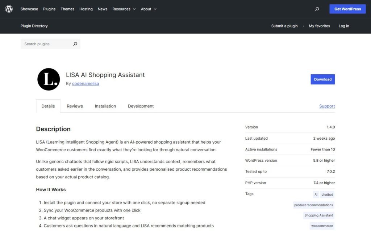The width and height of the screenshot is (371, 231).
Task: Open the News menu item
Action: click(x=103, y=9)
